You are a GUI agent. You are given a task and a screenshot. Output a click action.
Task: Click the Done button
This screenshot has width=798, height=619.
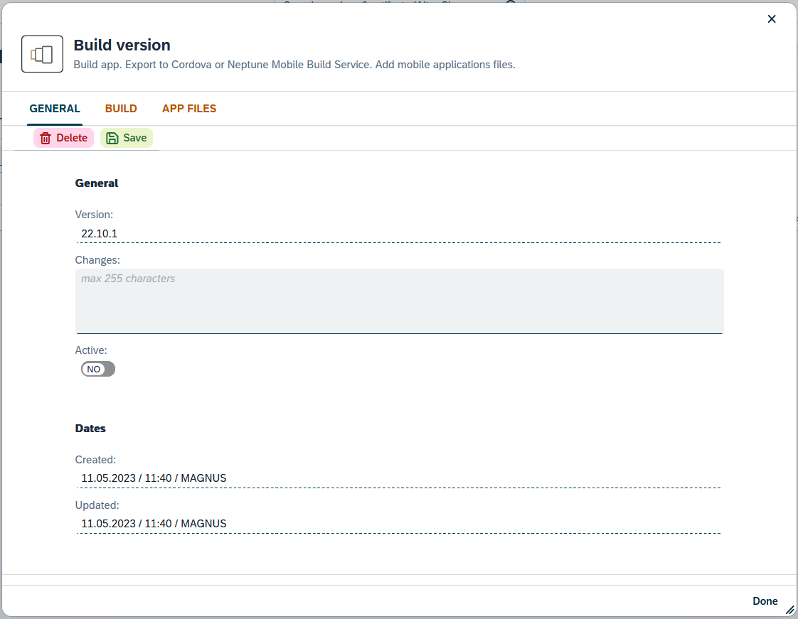click(765, 601)
